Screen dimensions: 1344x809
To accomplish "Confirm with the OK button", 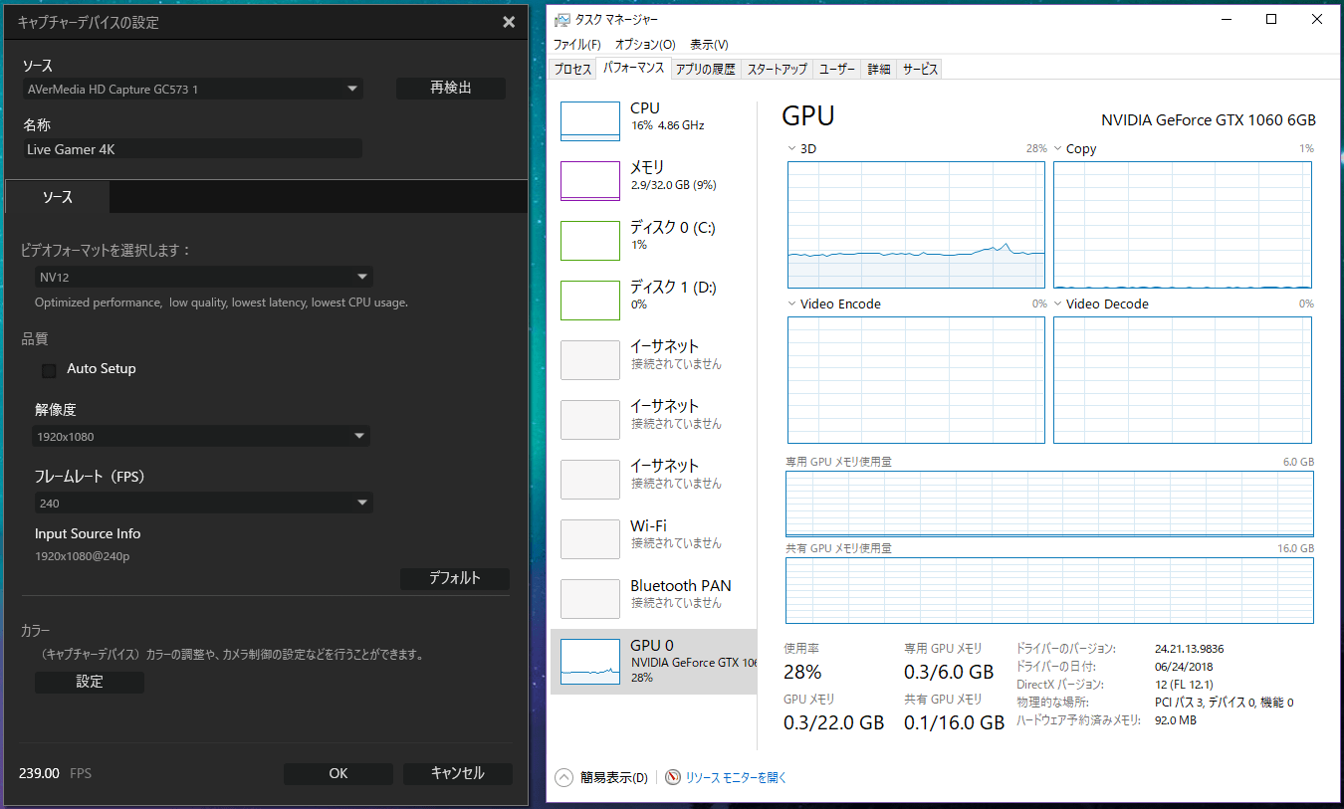I will tap(338, 773).
